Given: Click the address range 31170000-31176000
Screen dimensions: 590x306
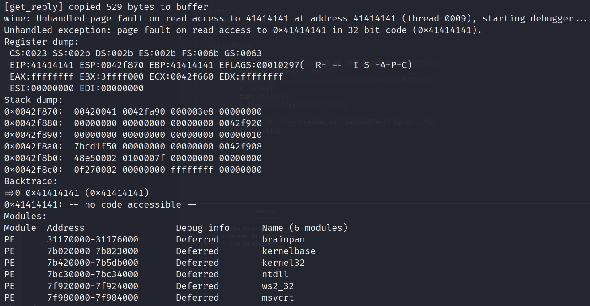Looking at the screenshot, I should (93, 239).
